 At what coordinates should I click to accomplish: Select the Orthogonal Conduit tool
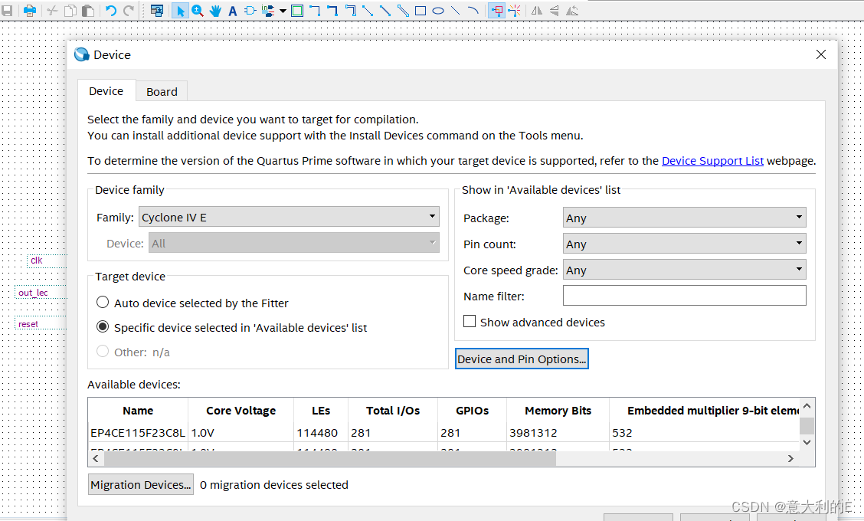pos(351,11)
